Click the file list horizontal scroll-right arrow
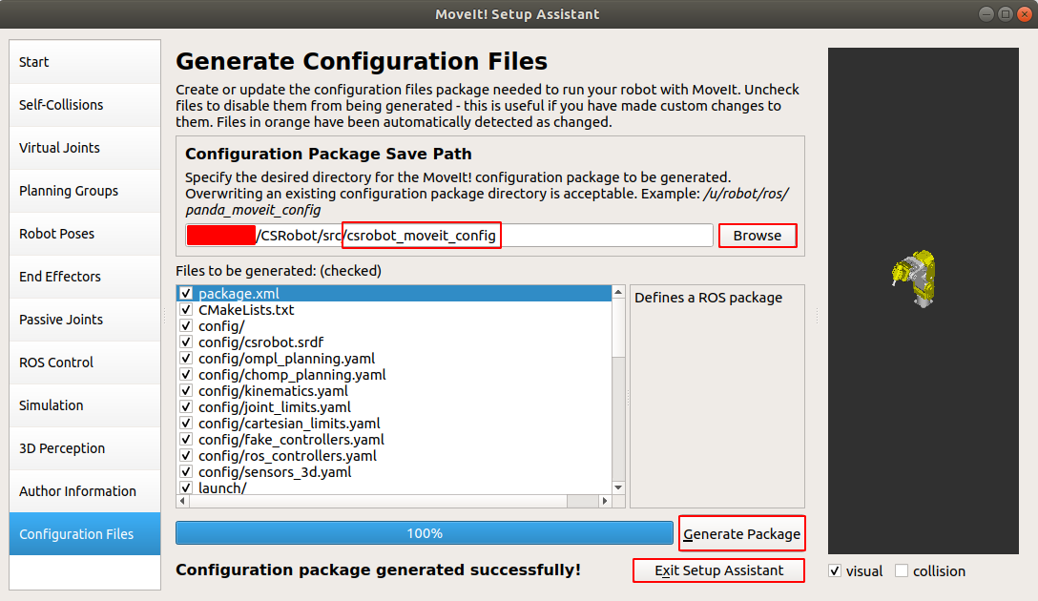 (x=603, y=501)
